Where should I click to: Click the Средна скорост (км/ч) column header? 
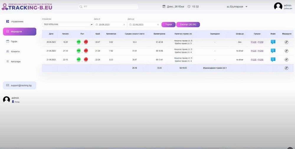tap(135, 34)
